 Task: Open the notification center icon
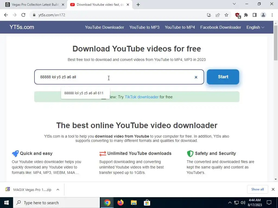coord(269,203)
